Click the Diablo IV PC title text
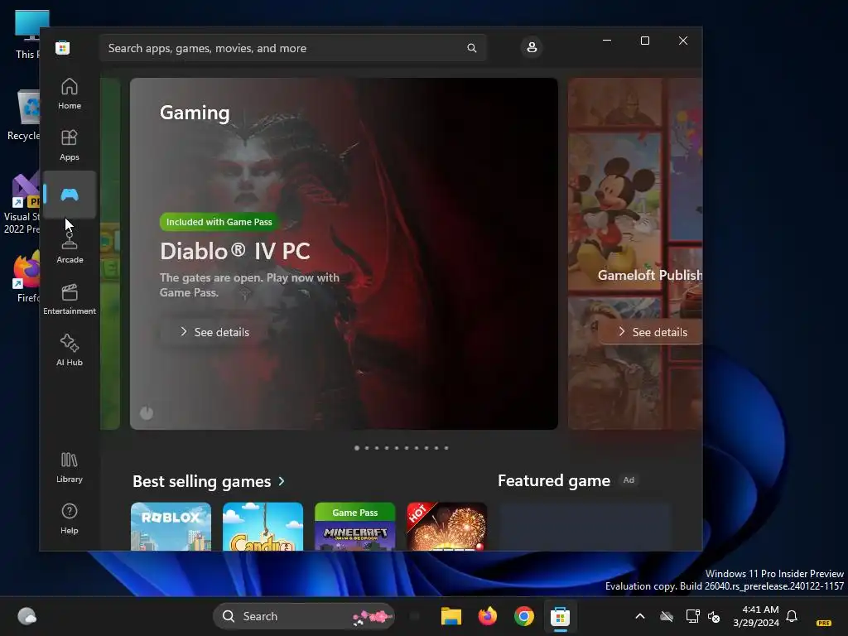 click(x=234, y=252)
